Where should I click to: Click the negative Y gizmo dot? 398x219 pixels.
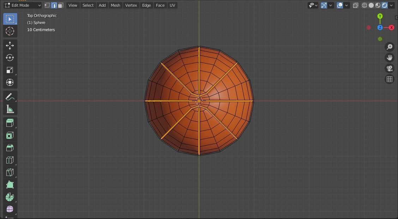[380, 39]
